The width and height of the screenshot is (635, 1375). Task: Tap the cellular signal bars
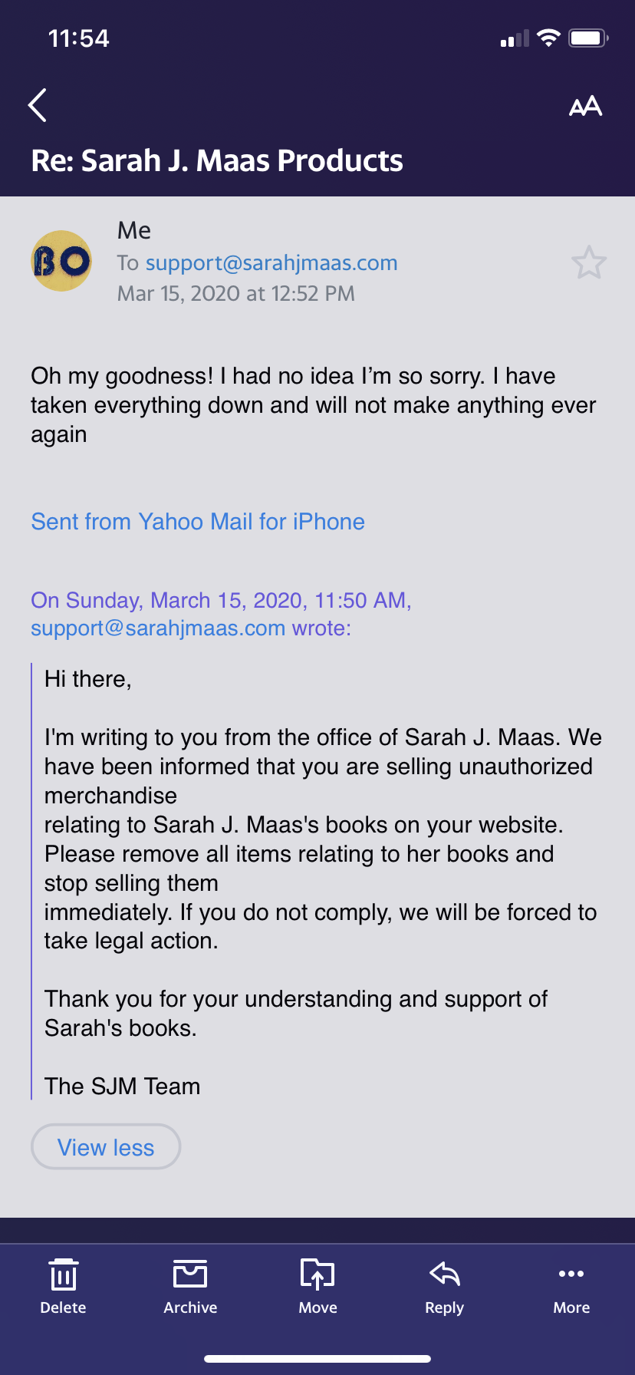515,38
